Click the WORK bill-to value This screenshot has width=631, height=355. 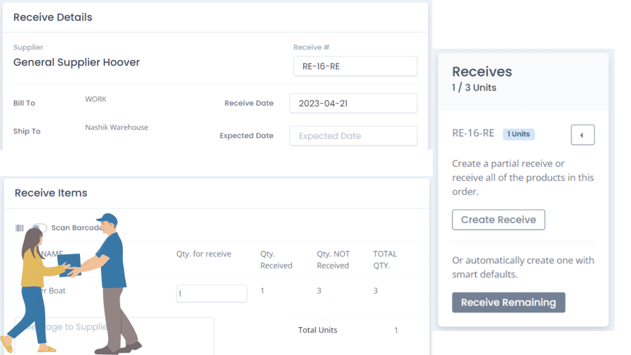coord(96,99)
